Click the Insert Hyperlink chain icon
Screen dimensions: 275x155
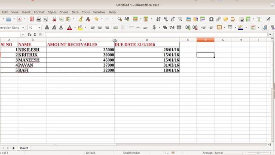(218, 19)
